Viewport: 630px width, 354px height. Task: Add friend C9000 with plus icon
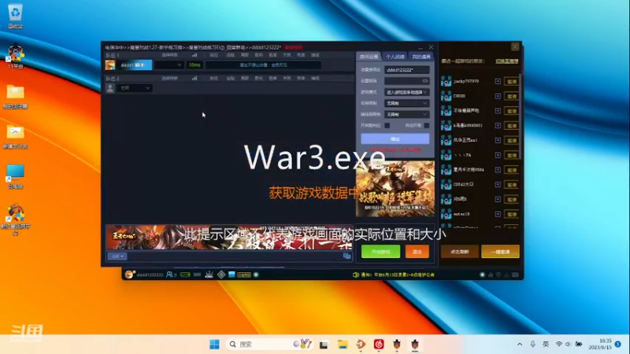498,96
